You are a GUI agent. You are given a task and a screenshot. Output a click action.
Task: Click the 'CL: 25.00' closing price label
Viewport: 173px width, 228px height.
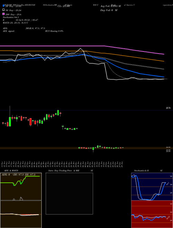point(64,6)
